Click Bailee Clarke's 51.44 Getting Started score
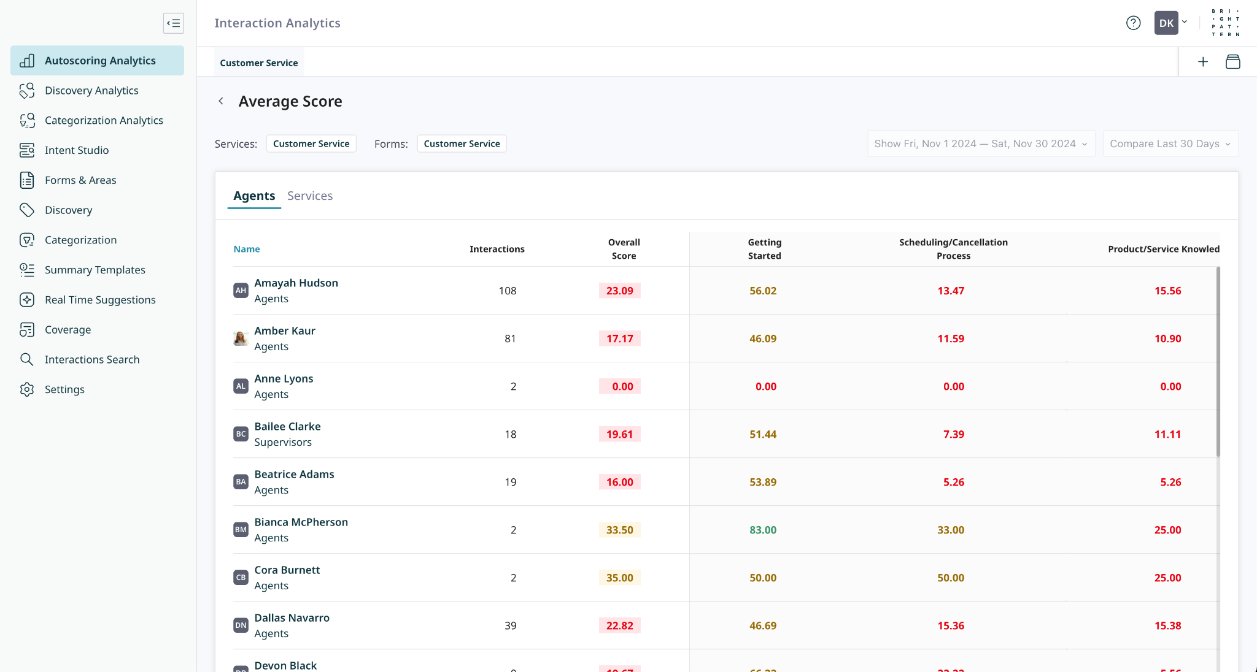Viewport: 1257px width, 672px height. coord(763,434)
